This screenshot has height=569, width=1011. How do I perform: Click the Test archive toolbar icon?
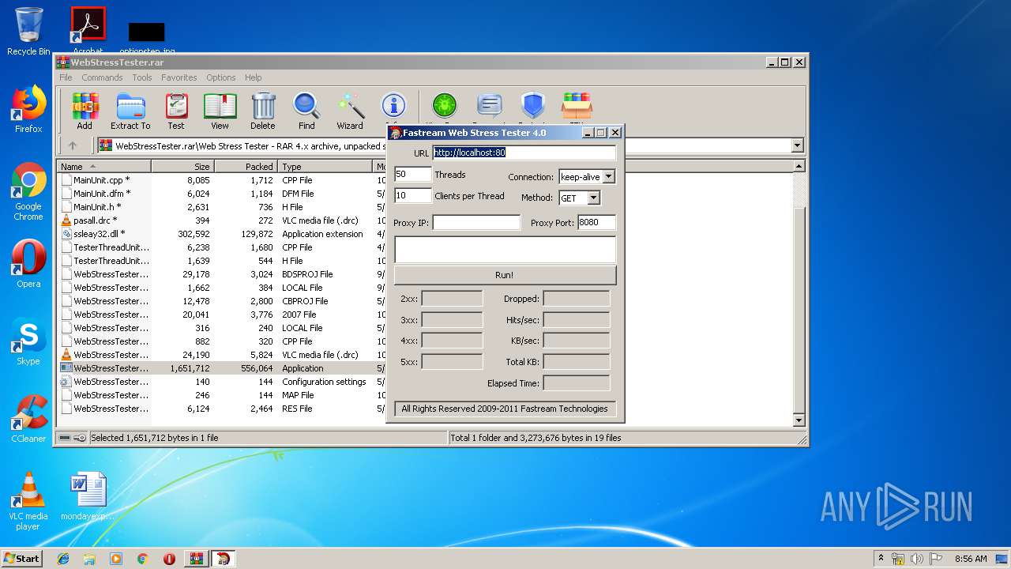pyautogui.click(x=176, y=111)
